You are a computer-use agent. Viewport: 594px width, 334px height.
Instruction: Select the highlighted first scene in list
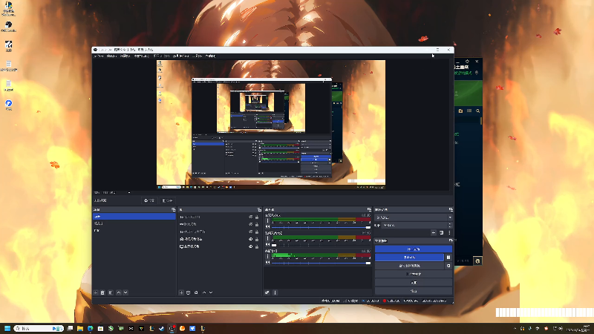[134, 217]
